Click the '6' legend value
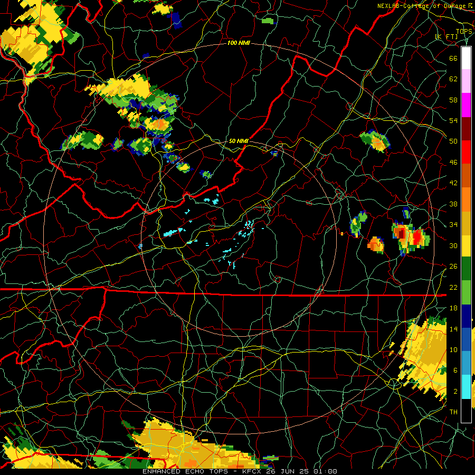The width and height of the screenshot is (475, 475). click(455, 370)
